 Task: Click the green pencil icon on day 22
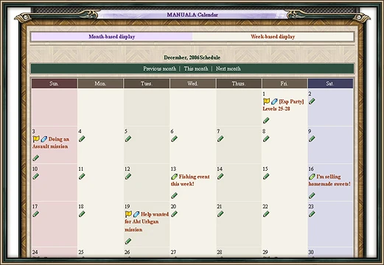pyautogui.click(x=266, y=214)
